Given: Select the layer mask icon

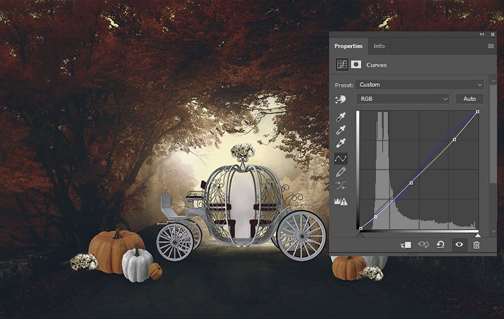Looking at the screenshot, I should coord(356,65).
